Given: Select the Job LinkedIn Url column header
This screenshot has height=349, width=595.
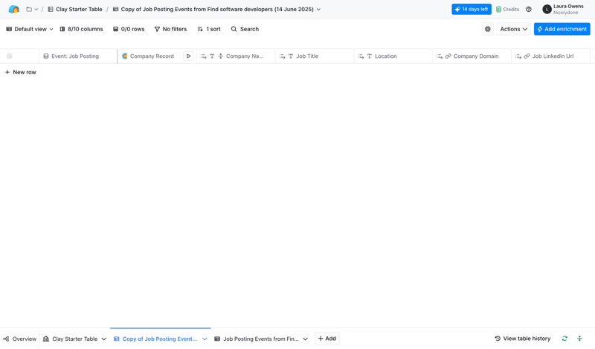Looking at the screenshot, I should coord(550,56).
